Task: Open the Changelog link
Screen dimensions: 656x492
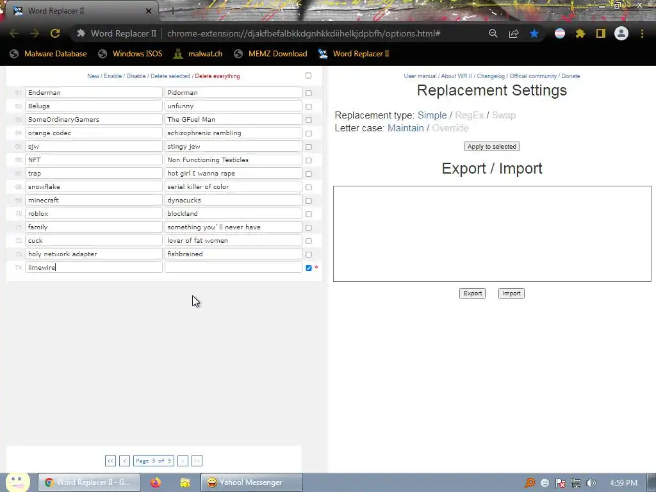Action: 491,76
